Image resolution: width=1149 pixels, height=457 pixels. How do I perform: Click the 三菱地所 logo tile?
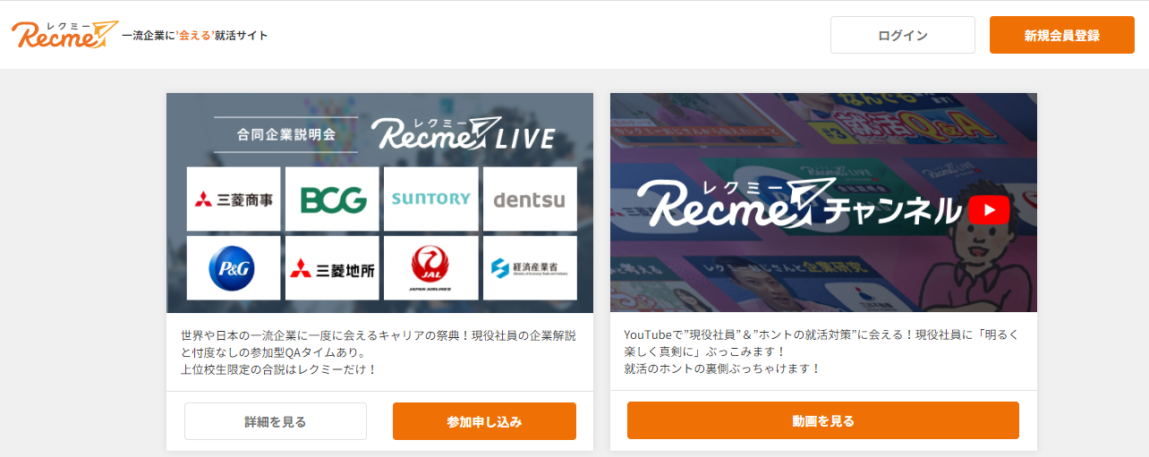point(332,267)
